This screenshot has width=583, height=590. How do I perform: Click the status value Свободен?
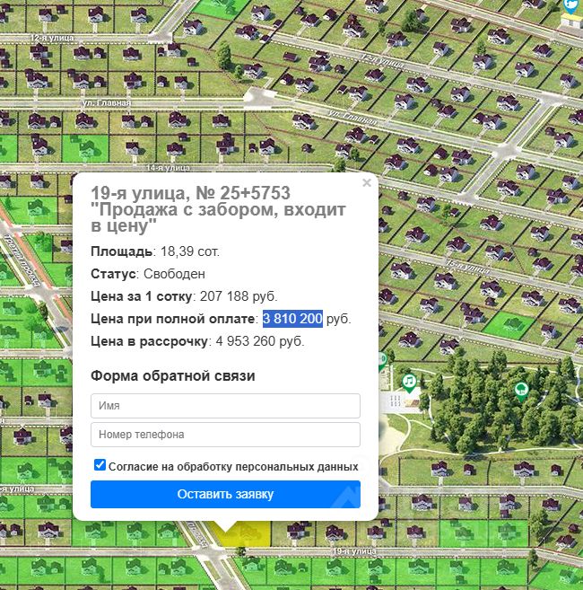(174, 274)
